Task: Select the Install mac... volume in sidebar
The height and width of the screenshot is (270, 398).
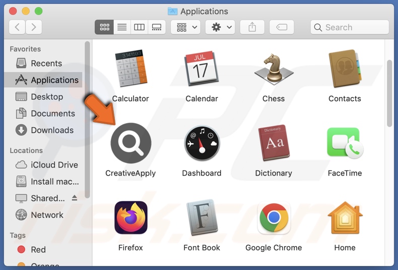Action: point(43,182)
